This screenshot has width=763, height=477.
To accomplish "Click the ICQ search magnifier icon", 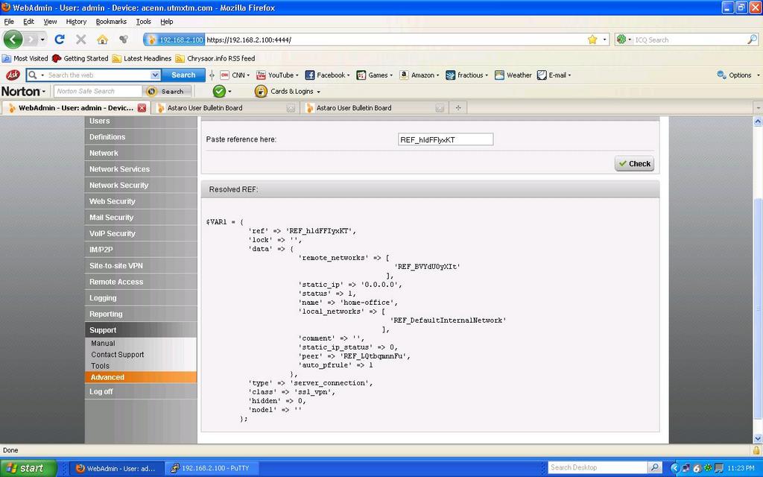I will tap(752, 40).
